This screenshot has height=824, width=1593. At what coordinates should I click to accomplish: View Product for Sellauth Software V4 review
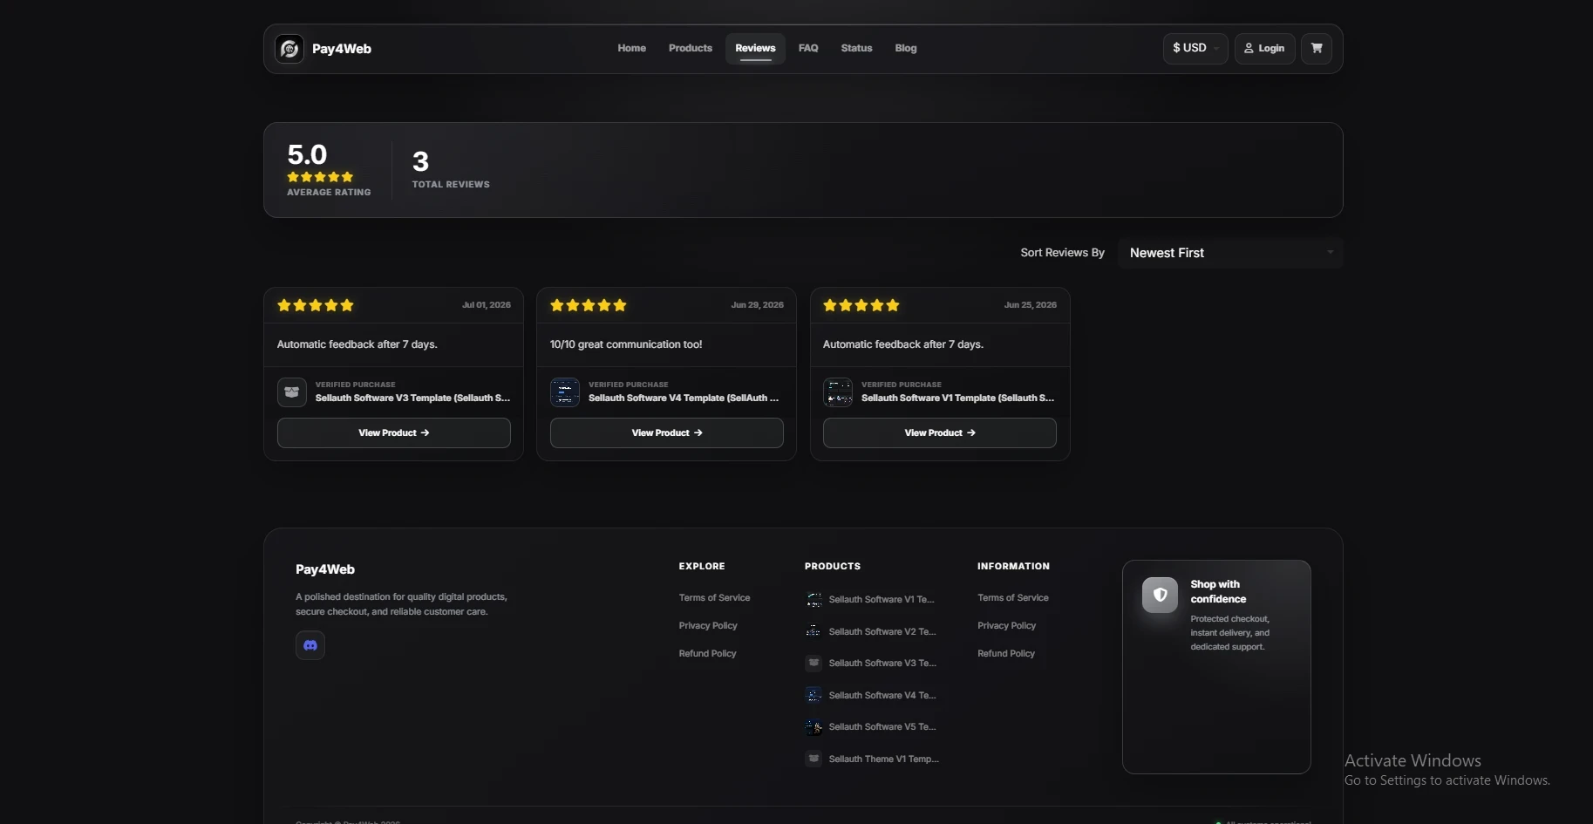pyautogui.click(x=667, y=433)
